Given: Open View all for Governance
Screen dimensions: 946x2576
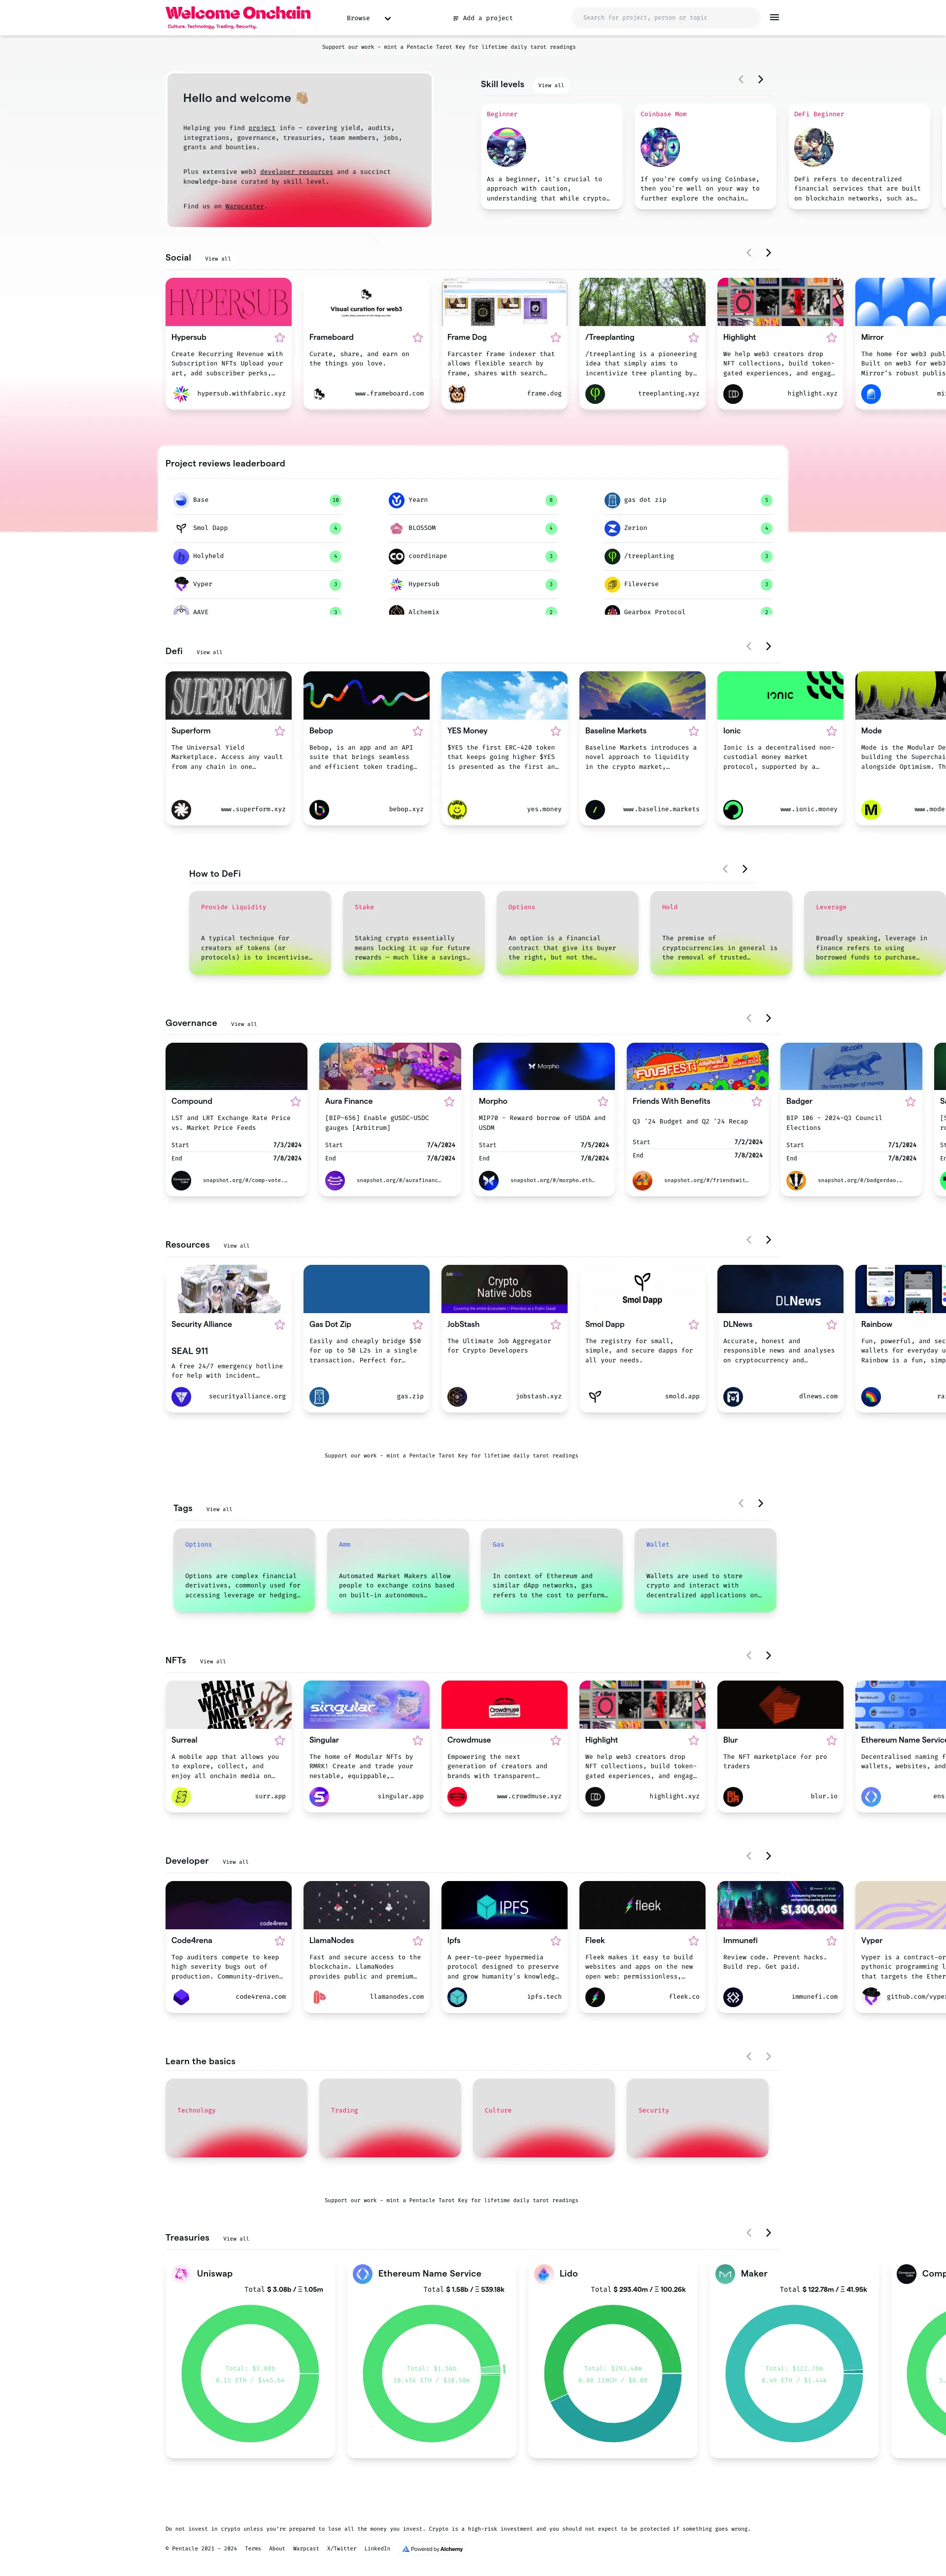Looking at the screenshot, I should click(x=244, y=1024).
